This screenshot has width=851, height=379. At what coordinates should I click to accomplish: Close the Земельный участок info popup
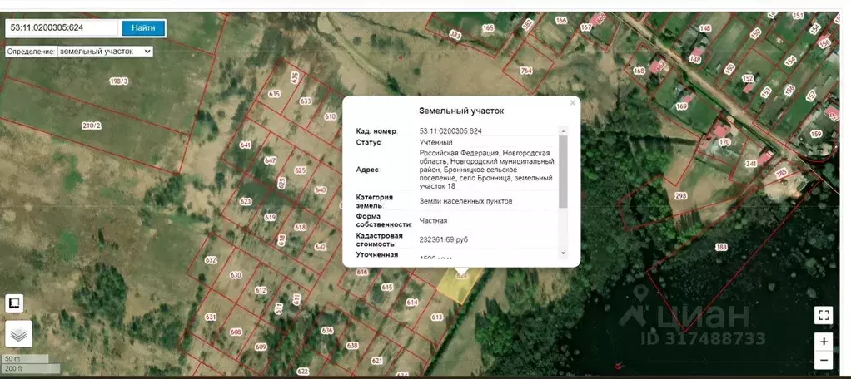coord(572,103)
